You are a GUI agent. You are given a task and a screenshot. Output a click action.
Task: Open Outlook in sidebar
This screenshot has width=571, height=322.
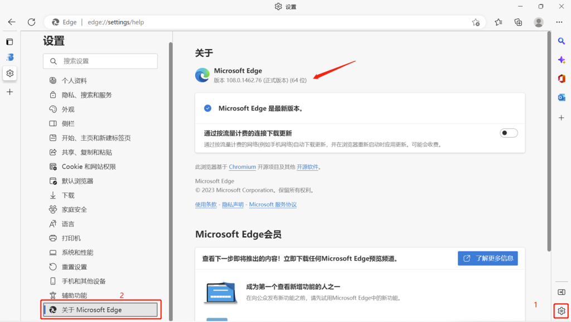tap(562, 97)
